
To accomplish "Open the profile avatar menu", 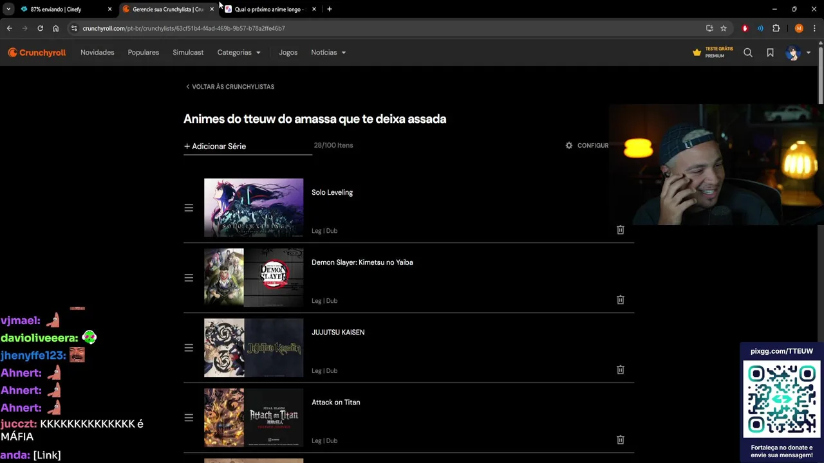I will (792, 53).
